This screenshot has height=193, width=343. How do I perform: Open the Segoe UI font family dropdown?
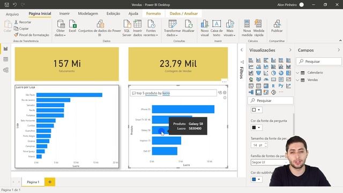(269, 162)
